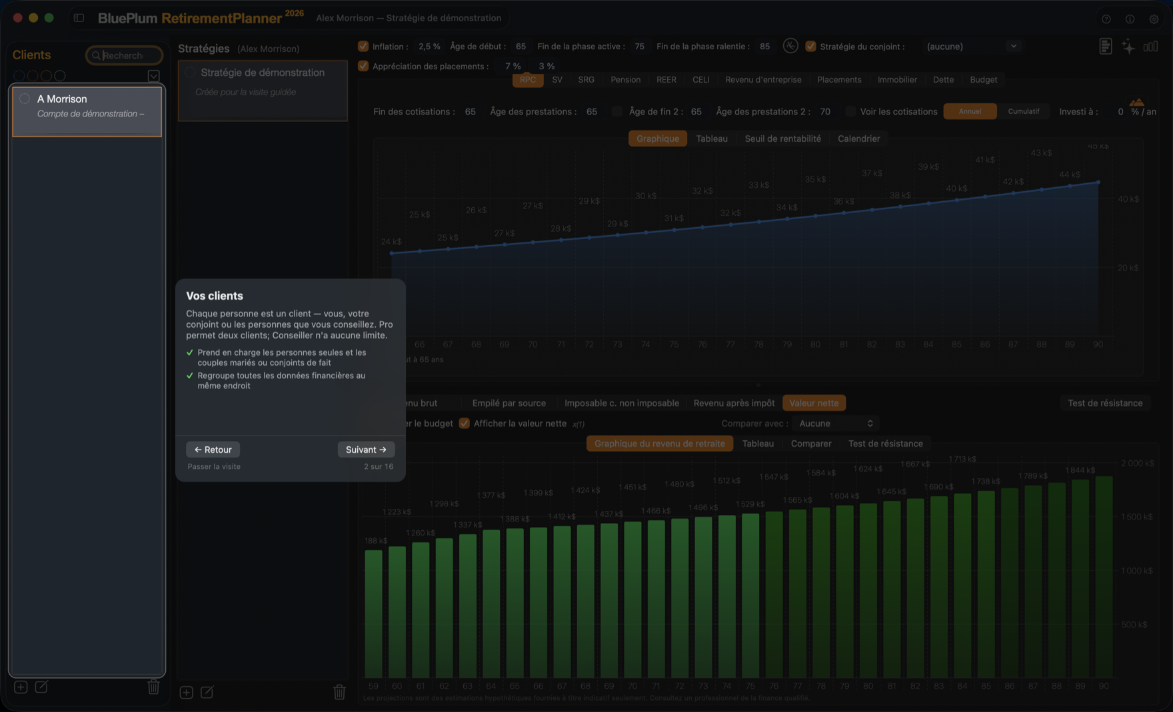Open the Seuil de rentabilité tab
The height and width of the screenshot is (712, 1173).
pos(782,139)
